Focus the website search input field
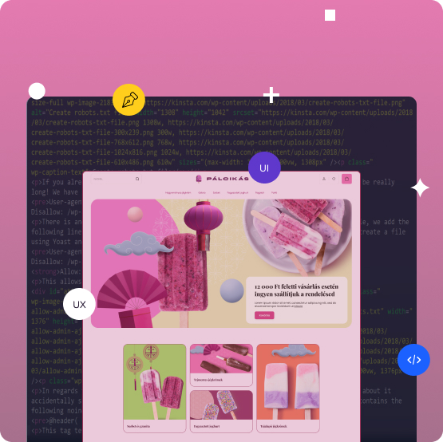This screenshot has width=443, height=442. (116, 179)
